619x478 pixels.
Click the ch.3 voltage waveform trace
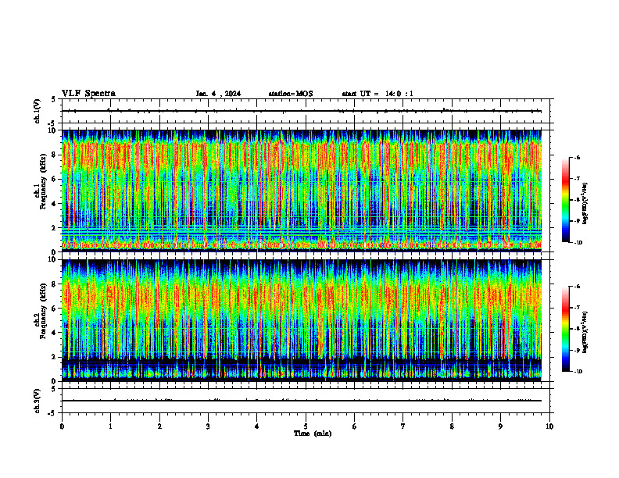pyautogui.click(x=302, y=401)
